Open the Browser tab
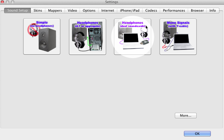Viewport: 224px width, 140px height. click(197, 11)
